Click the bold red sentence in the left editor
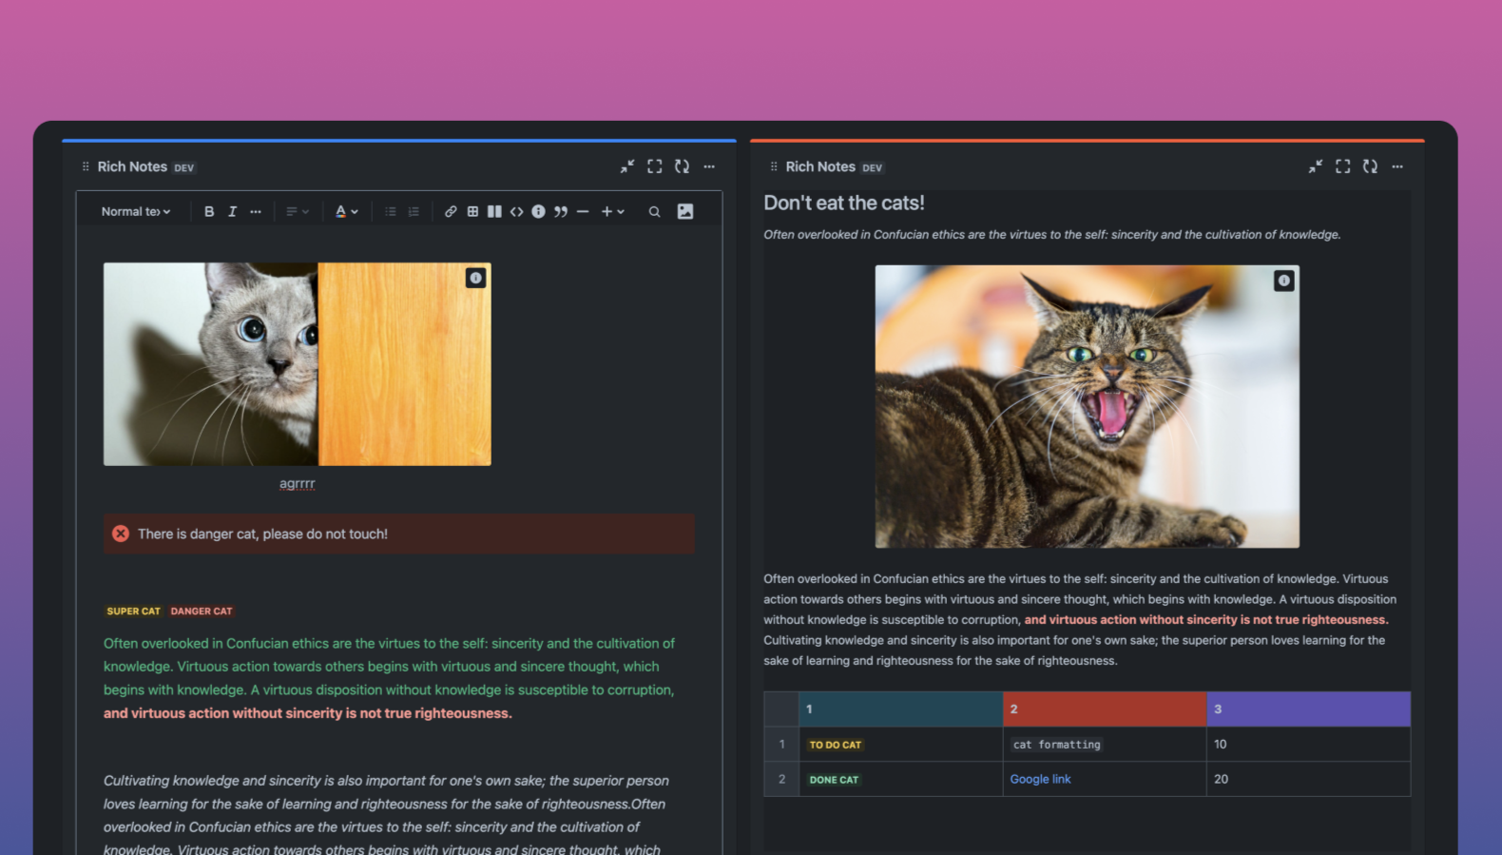 pyautogui.click(x=308, y=713)
